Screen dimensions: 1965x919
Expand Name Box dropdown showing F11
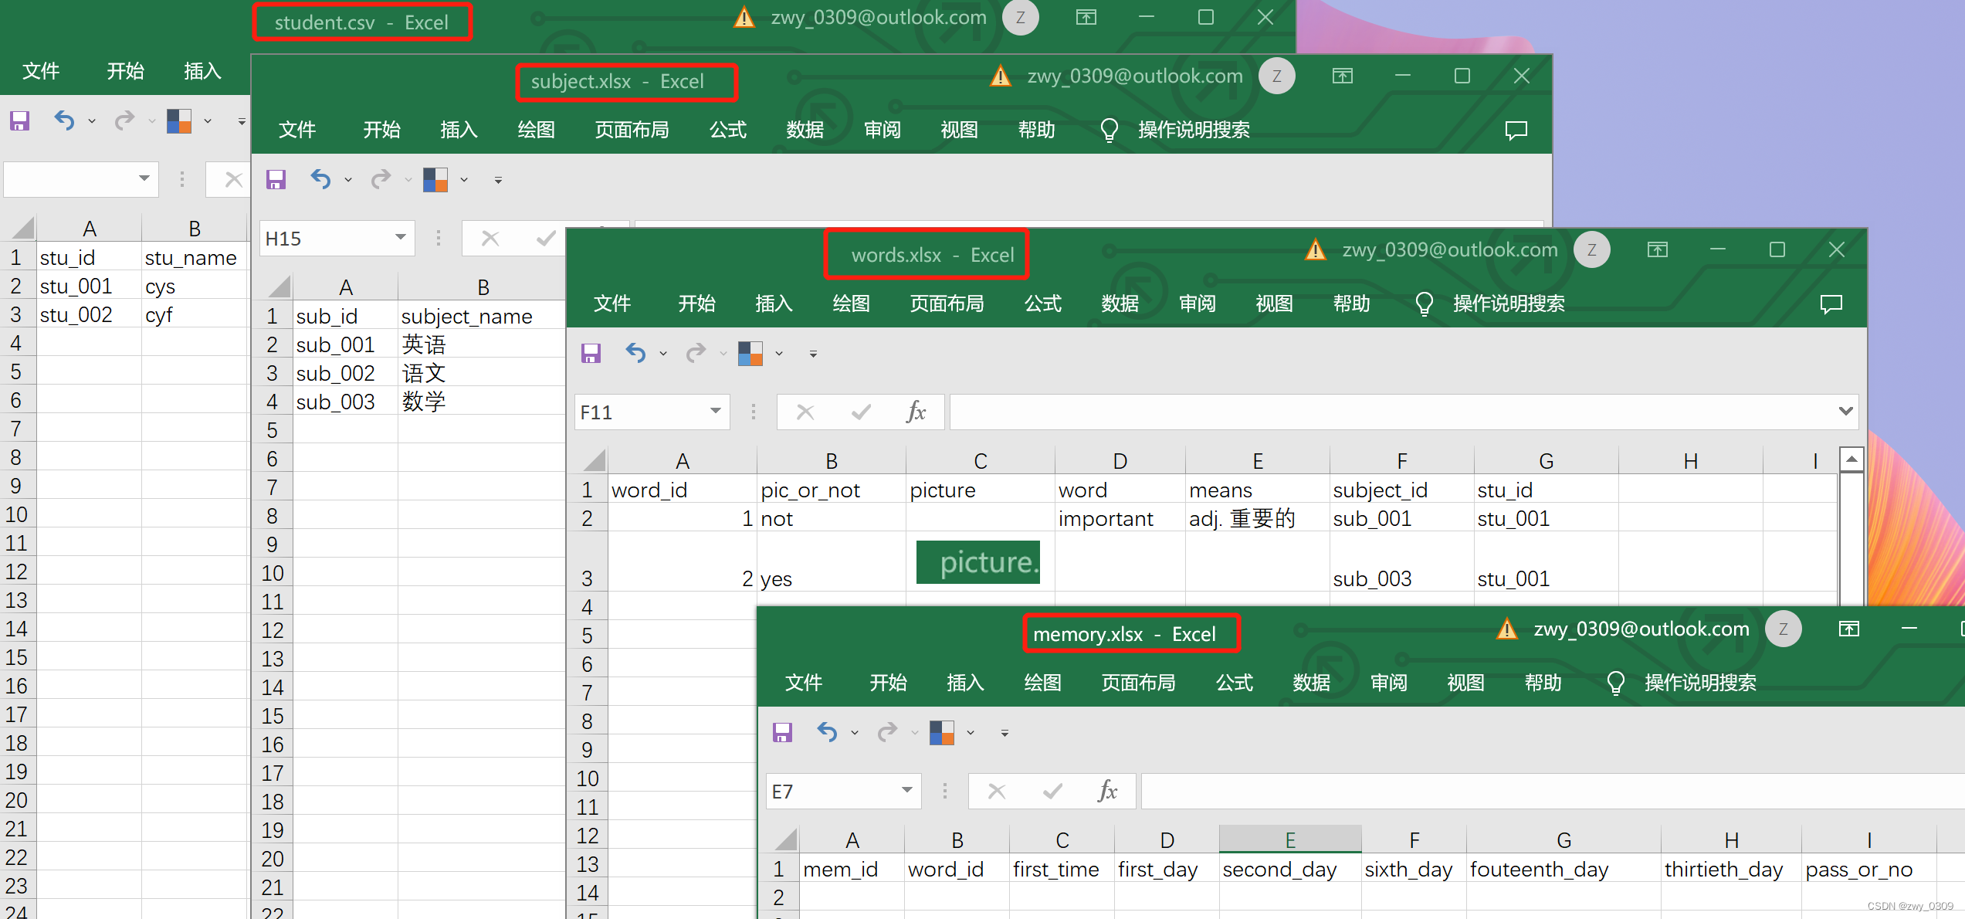[715, 411]
